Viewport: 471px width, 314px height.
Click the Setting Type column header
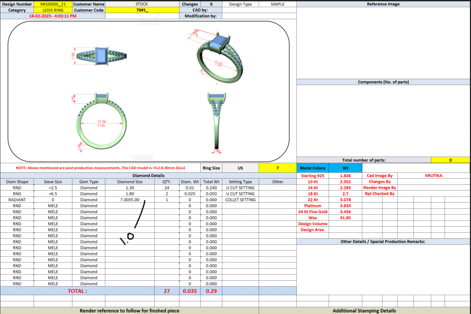[x=240, y=182]
